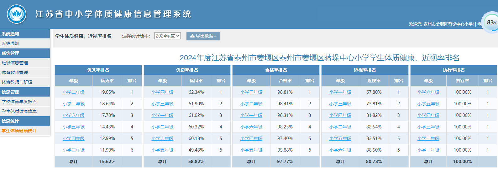Open 小学三年级 link in 优良率排名 table

click(x=162, y=104)
